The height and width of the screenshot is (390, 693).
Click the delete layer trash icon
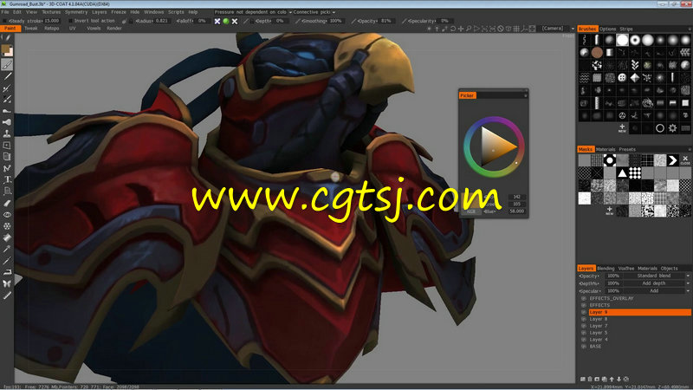click(x=590, y=379)
